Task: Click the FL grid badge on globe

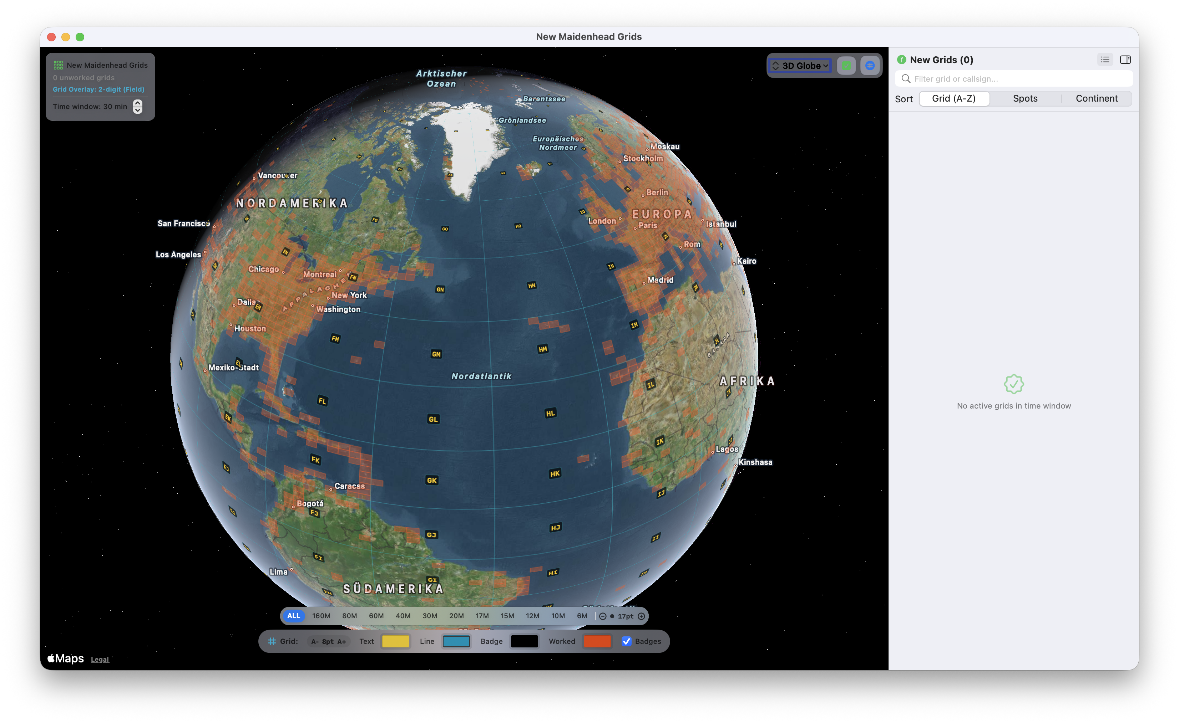Action: tap(323, 401)
